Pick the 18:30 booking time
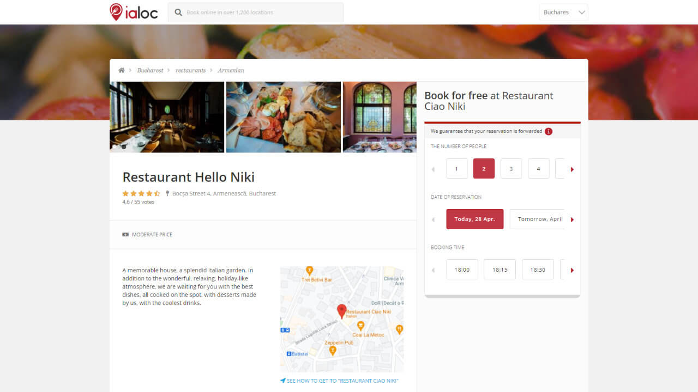This screenshot has width=698, height=392. [x=538, y=269]
